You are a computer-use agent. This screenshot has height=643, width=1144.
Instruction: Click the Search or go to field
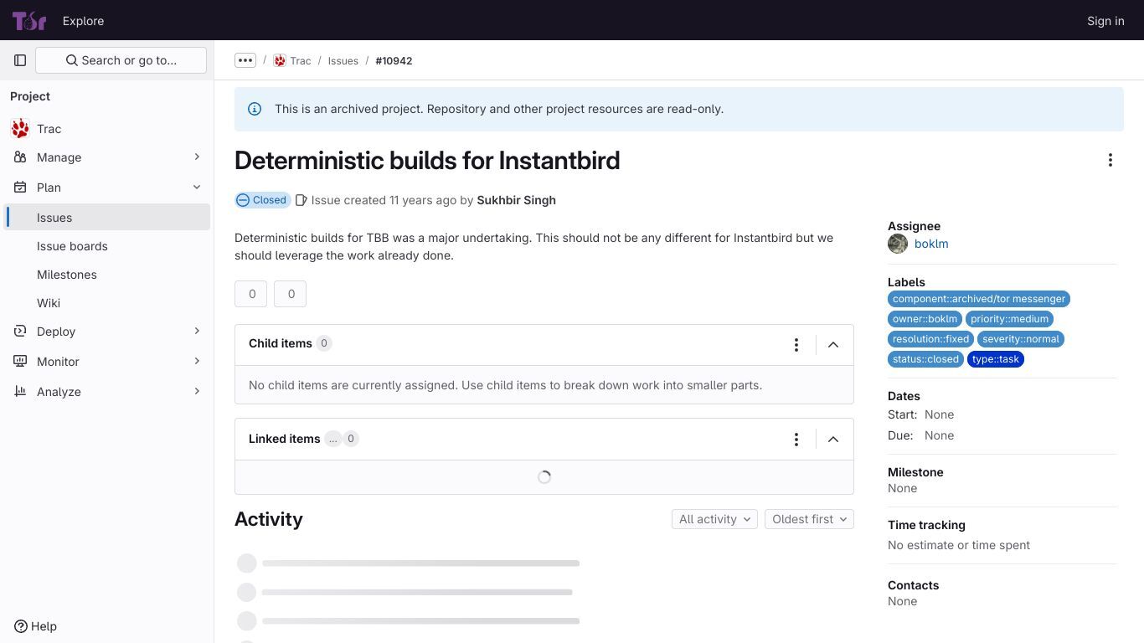(x=121, y=60)
